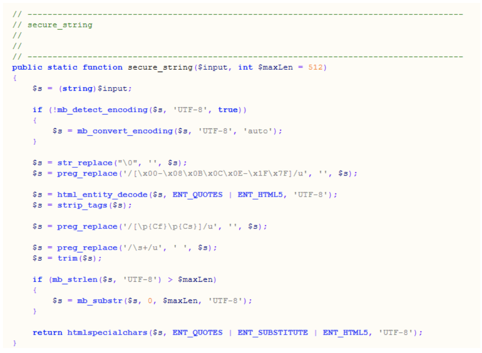Click the secure_string function name in the declaration
This screenshot has height=353, width=482.
pyautogui.click(x=160, y=67)
